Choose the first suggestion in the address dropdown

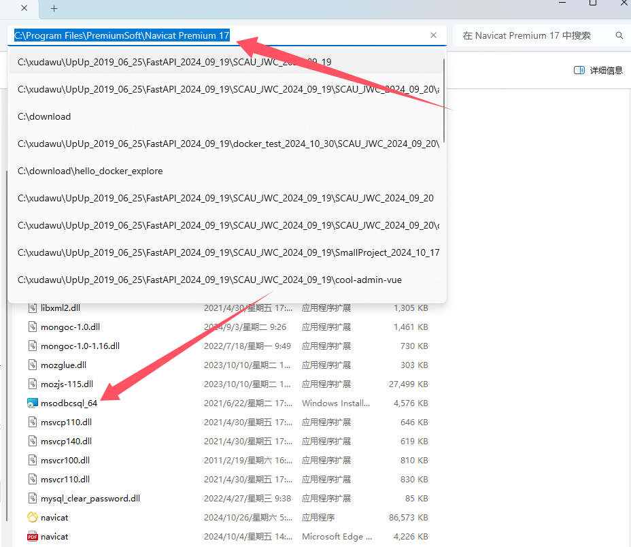(226, 62)
